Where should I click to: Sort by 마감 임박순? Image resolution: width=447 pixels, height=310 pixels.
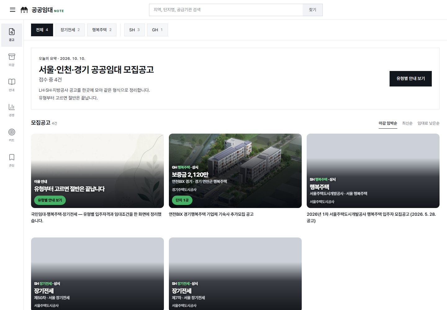pos(388,123)
